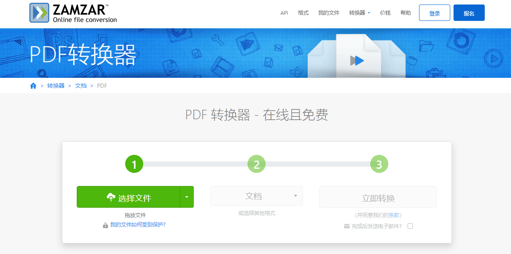Screen dimensions: 511x254
Task: Click the 报名 sign-up button
Action: tap(469, 13)
